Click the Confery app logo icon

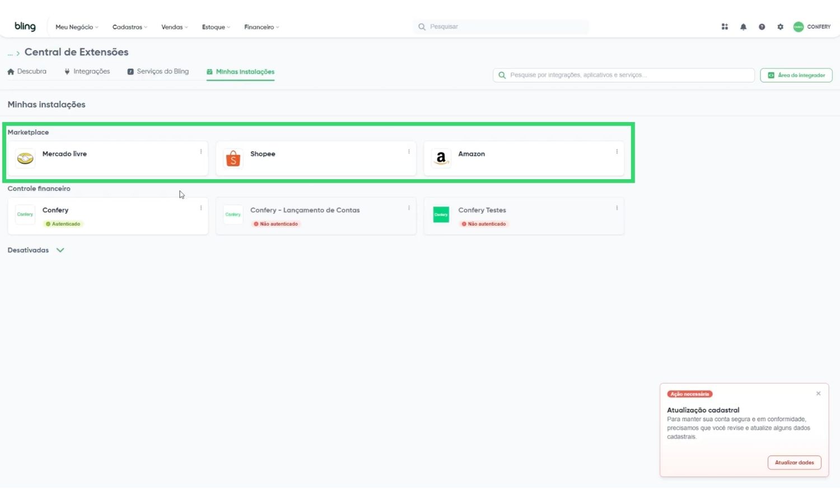pos(25,214)
